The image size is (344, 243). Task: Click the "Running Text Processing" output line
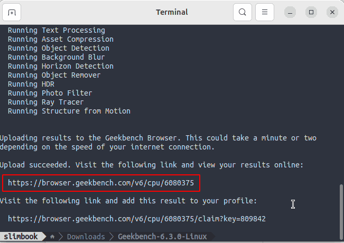(x=57, y=30)
